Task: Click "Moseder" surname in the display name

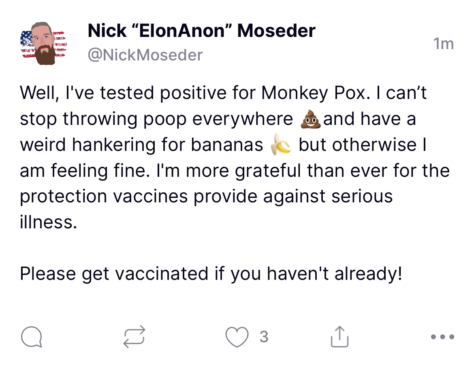Action: point(278,30)
